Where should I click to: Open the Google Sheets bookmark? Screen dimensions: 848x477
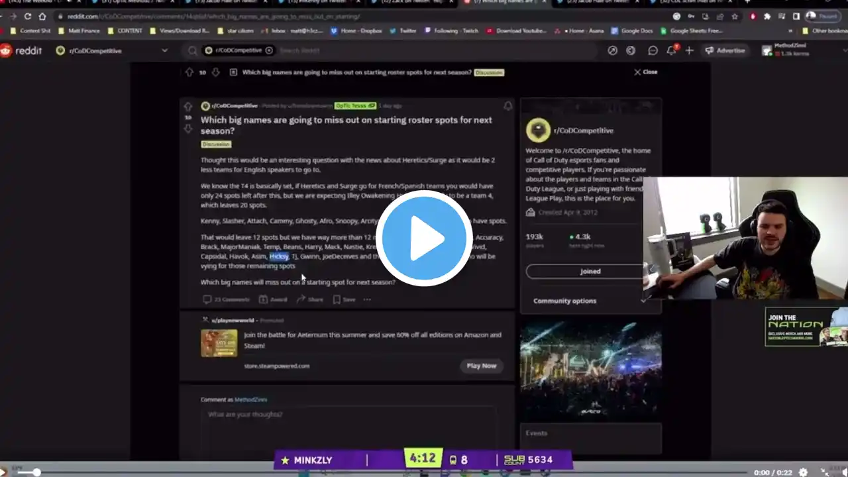[x=692, y=30]
